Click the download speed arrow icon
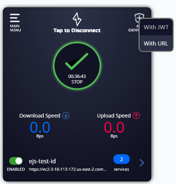Viewport: 176px width, 184px height. coord(66,116)
